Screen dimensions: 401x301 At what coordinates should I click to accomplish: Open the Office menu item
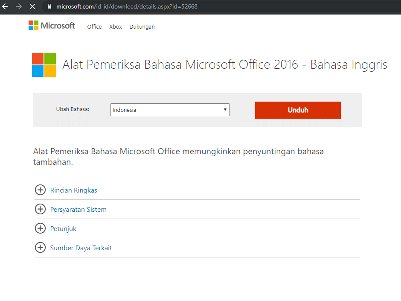94,26
